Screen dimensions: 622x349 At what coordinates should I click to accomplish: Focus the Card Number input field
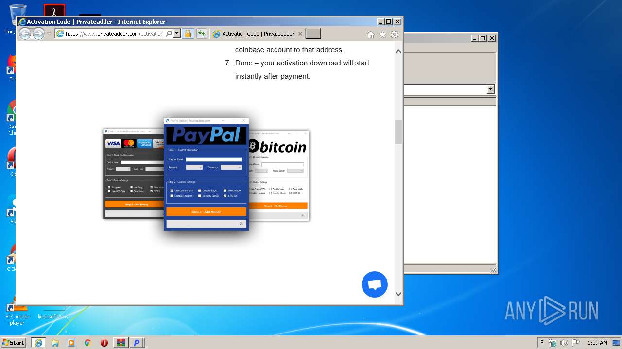[142, 162]
